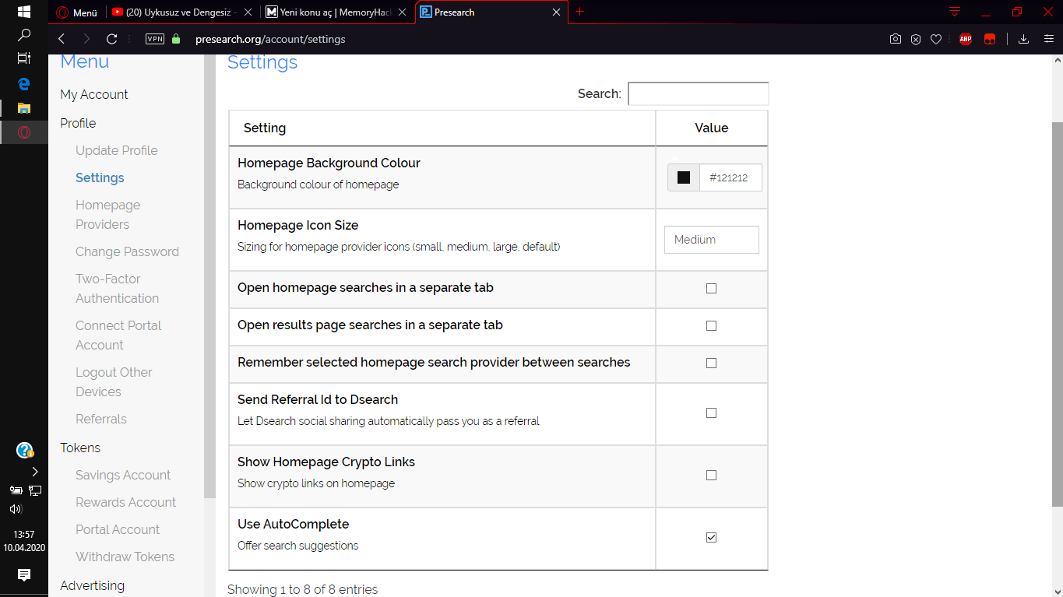
Task: Go to Update Profile
Action: [x=117, y=150]
